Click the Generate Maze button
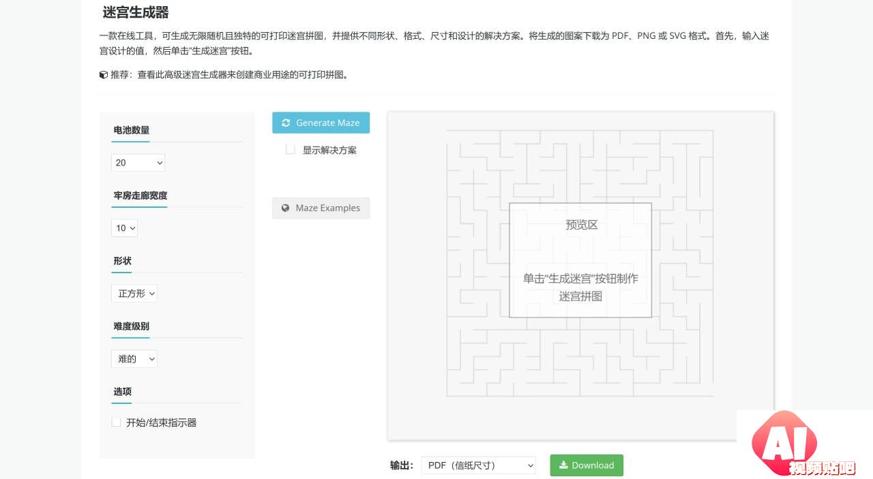This screenshot has height=479, width=873. (x=321, y=123)
